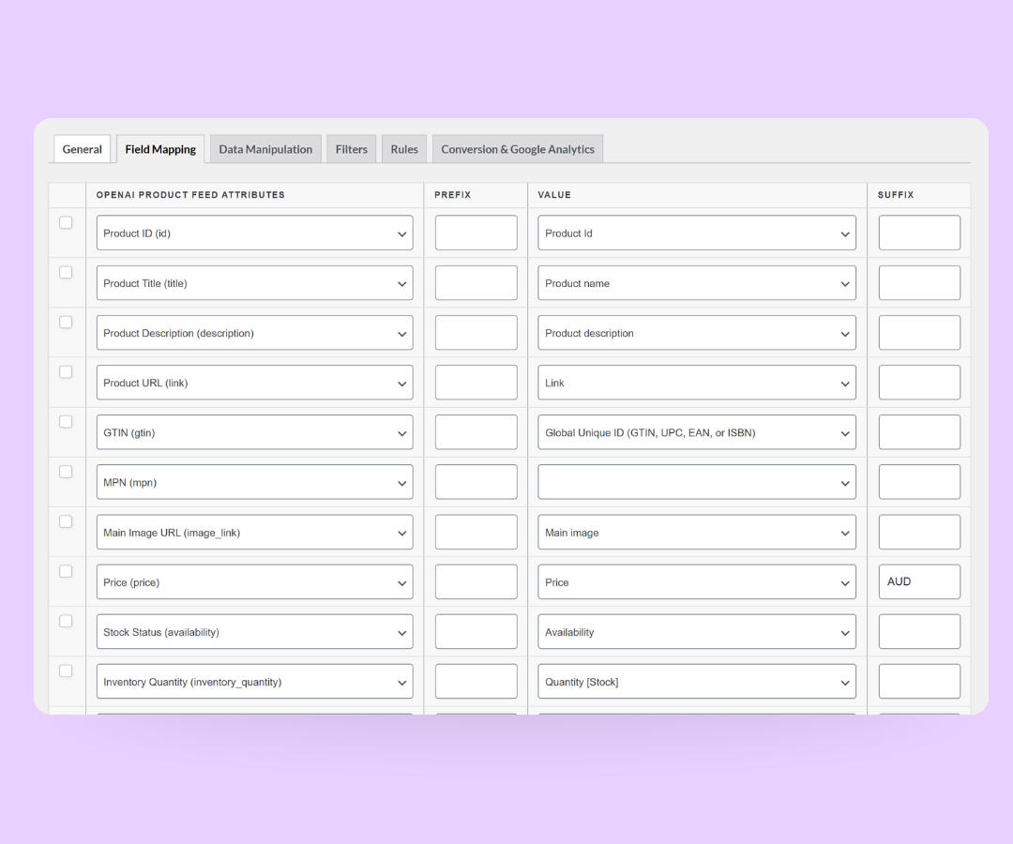Click the prefix field in Availability row
Viewport: 1013px width, 844px height.
click(476, 632)
